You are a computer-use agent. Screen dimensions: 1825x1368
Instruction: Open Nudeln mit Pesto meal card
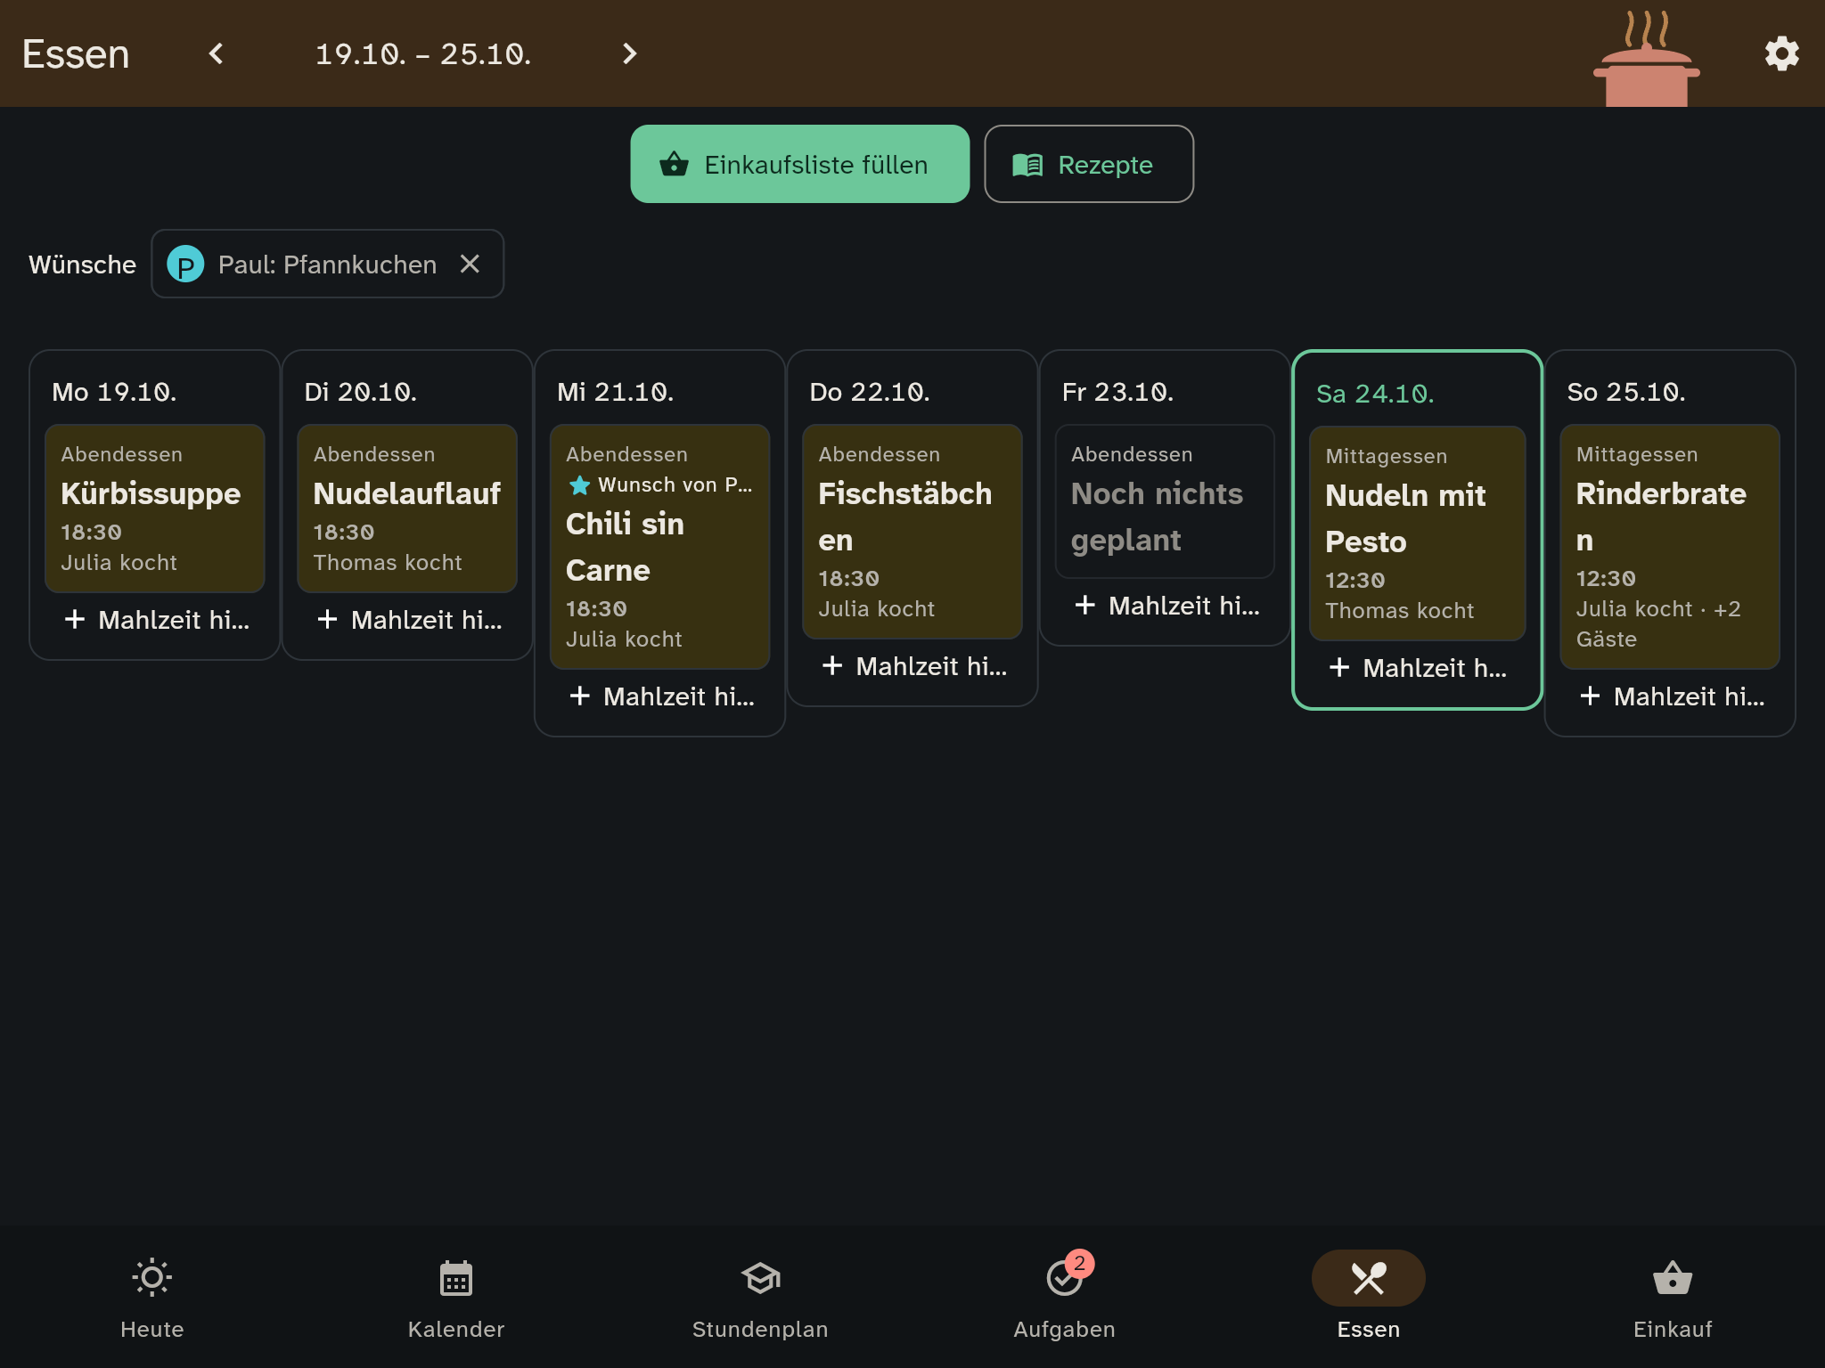(1417, 533)
